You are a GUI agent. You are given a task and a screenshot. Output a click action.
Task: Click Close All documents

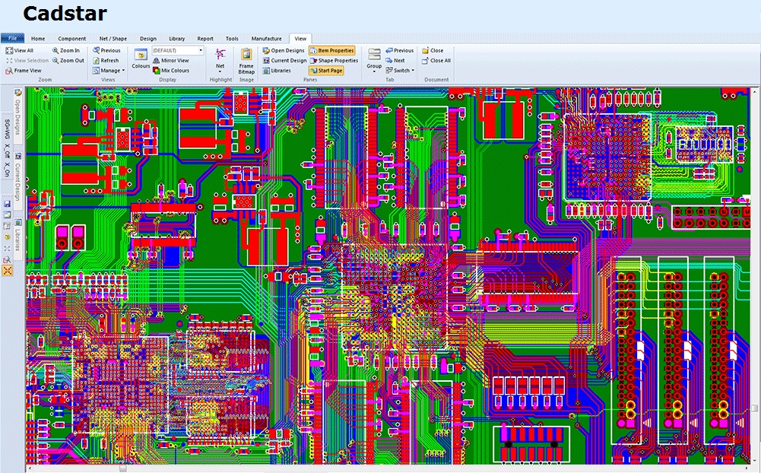tap(436, 61)
